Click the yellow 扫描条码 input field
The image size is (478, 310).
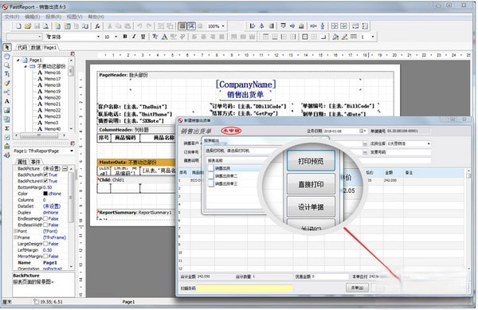tap(245, 288)
